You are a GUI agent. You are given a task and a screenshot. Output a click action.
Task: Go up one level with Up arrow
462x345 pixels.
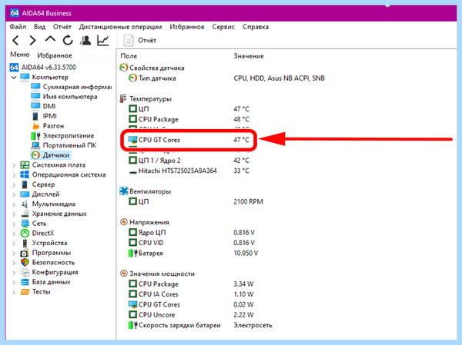point(50,39)
